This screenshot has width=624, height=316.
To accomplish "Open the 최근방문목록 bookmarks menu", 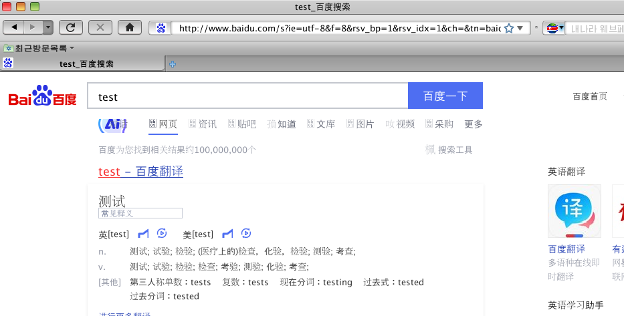I will (x=39, y=48).
